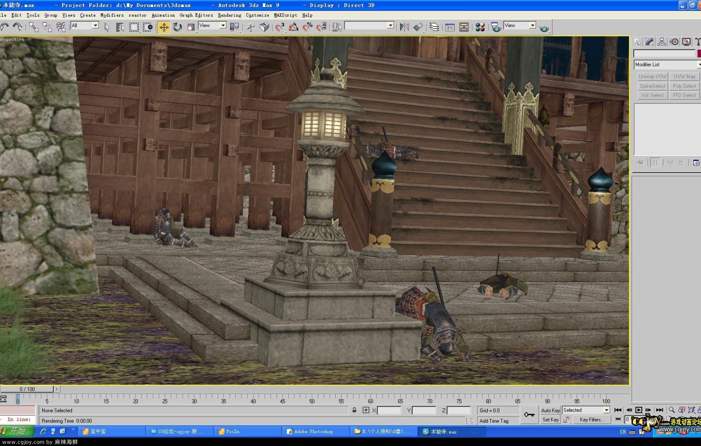This screenshot has height=446, width=701.
Task: Toggle Percent Snap
Action: click(308, 27)
